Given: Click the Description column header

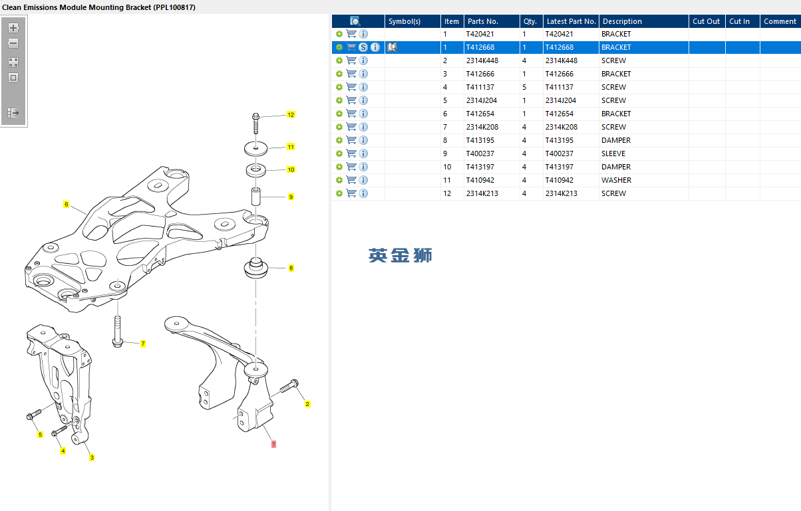Looking at the screenshot, I should tap(644, 21).
